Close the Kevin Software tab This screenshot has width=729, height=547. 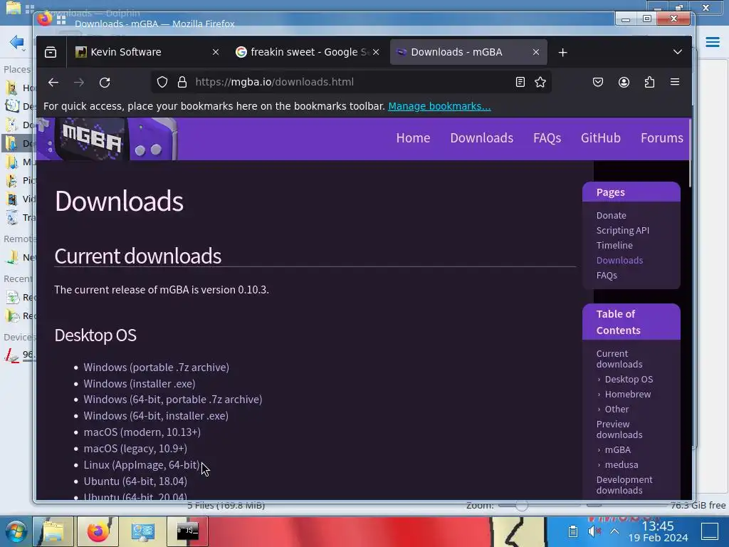(x=216, y=52)
